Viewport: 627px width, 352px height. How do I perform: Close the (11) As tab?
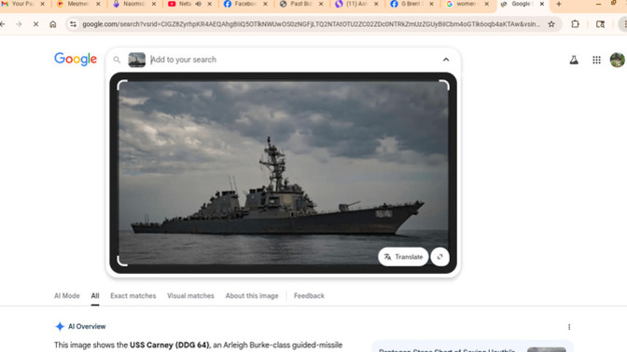point(376,4)
